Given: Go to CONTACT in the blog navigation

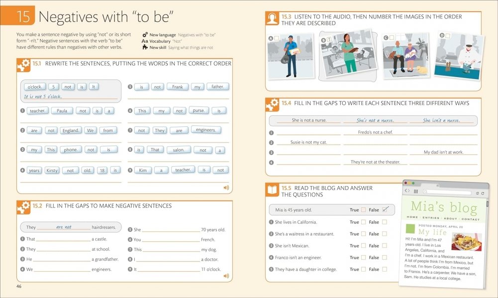Looking at the screenshot, I should point(470,219).
